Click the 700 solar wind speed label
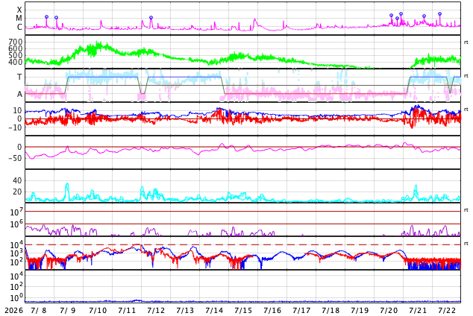The height and width of the screenshot is (316, 473). pos(16,42)
